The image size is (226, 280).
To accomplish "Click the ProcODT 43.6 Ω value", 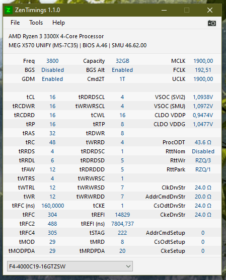I will [203, 142].
